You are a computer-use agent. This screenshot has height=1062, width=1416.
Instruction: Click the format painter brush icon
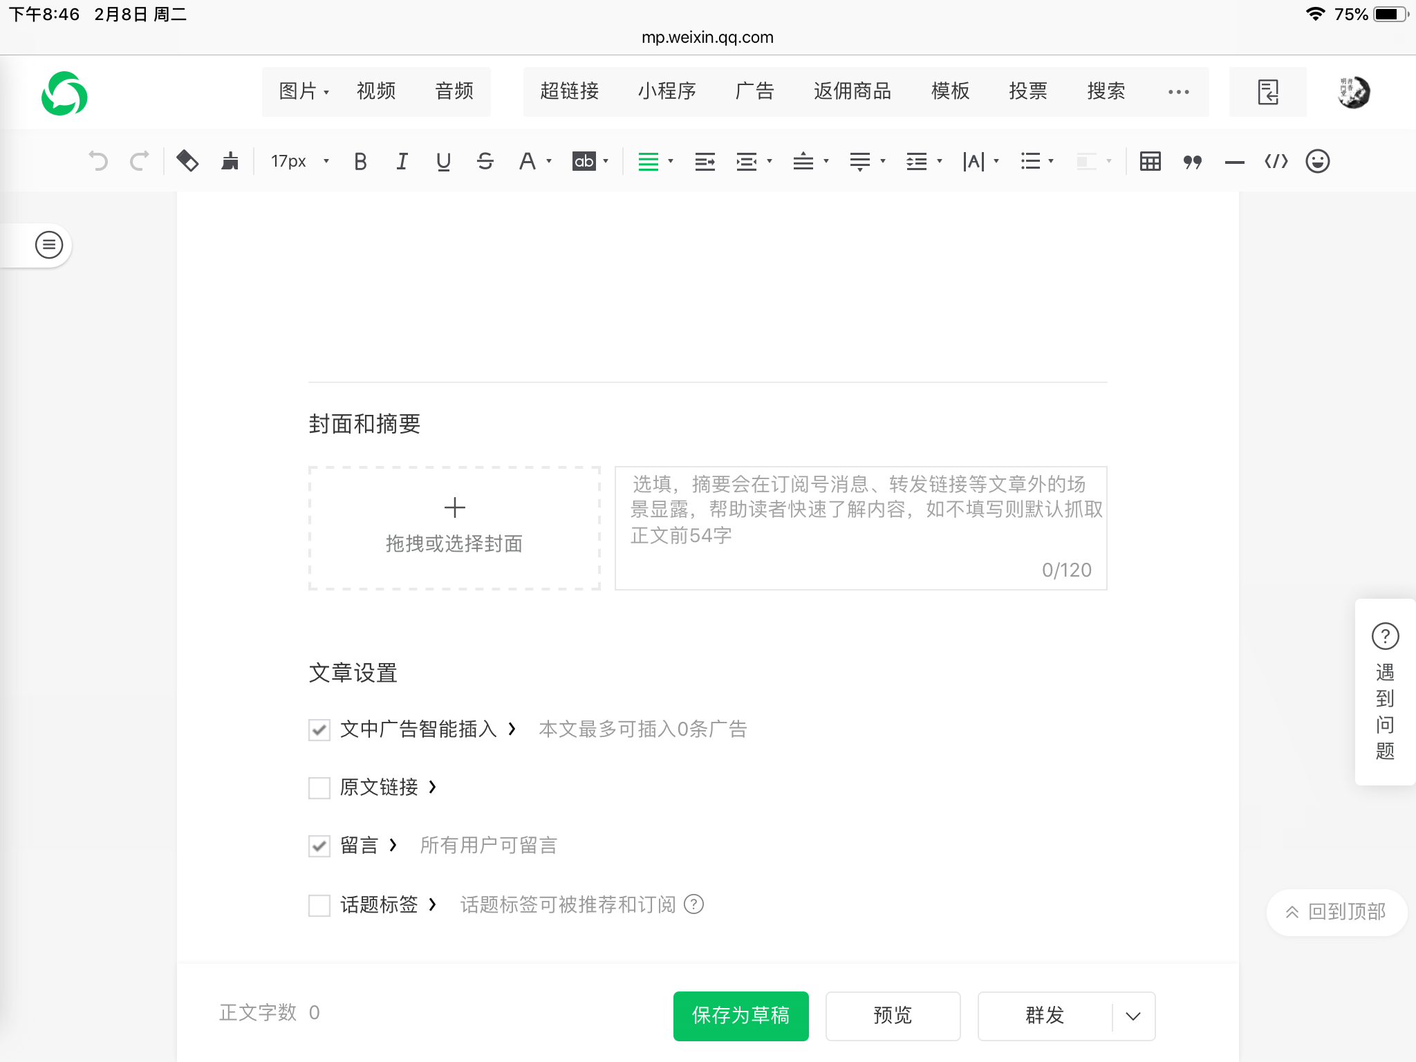click(230, 162)
